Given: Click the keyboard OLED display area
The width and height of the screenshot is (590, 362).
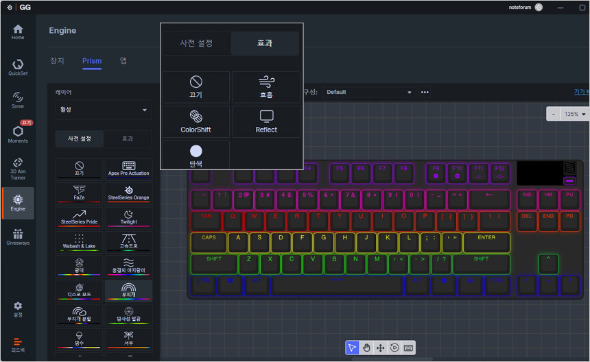Looking at the screenshot, I should coord(541,173).
